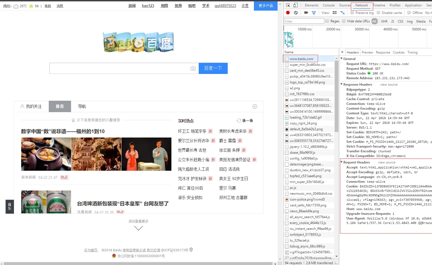Screen dimensions: 432x265
Task: Click the page horizontal scrollbar at bottom
Action: click(x=138, y=263)
